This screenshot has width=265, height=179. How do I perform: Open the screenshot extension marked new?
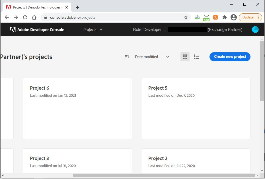(206, 18)
